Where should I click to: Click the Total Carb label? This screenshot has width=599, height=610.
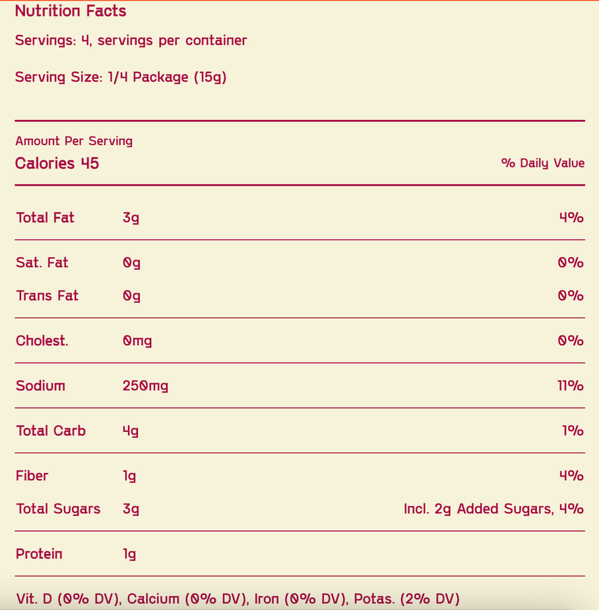[x=51, y=431]
